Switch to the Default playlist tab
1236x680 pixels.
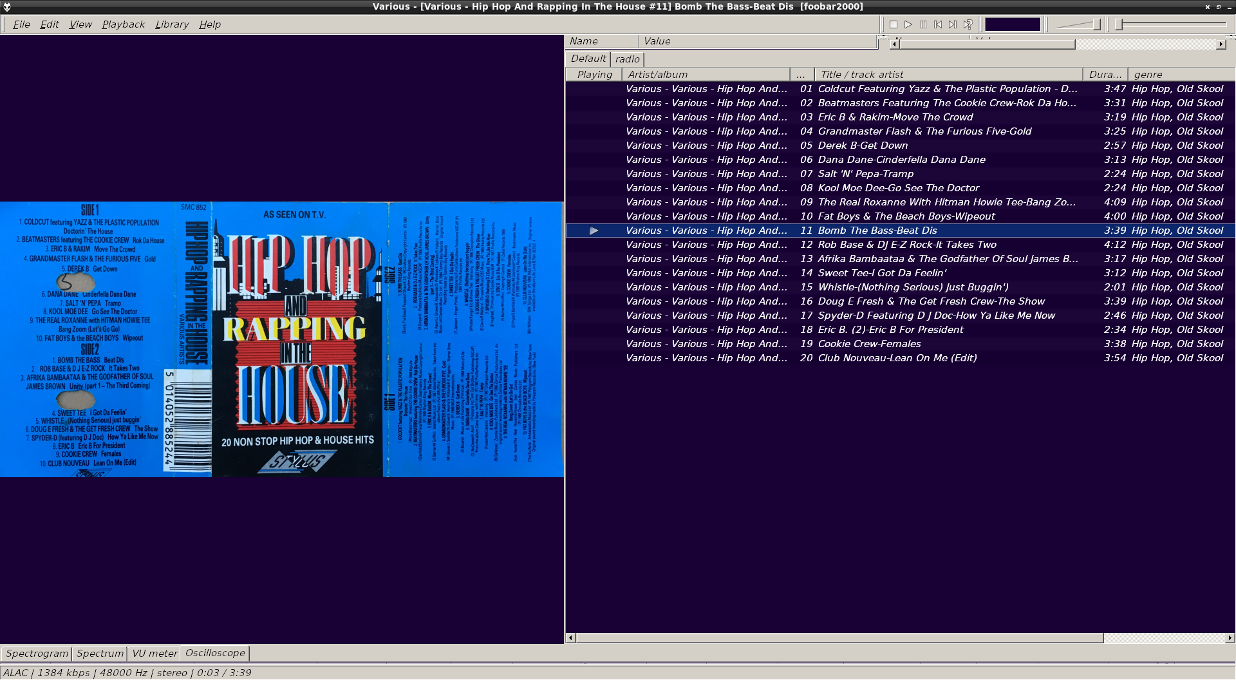(x=588, y=59)
